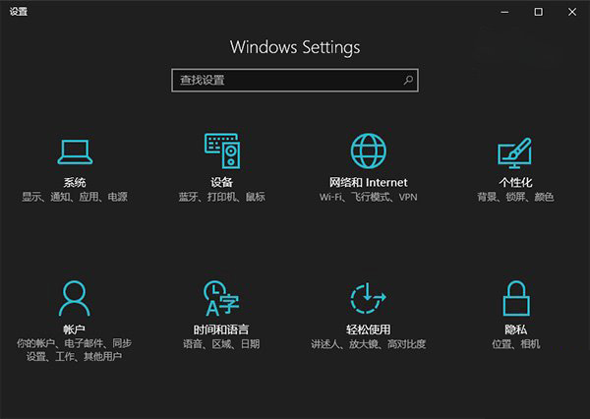Minimize the 设置 window
This screenshot has height=419, width=590.
tap(504, 12)
